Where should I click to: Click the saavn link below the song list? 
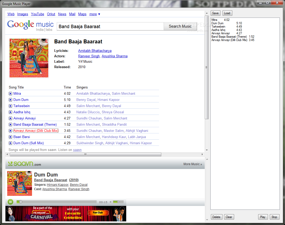pyautogui.click(x=77, y=150)
